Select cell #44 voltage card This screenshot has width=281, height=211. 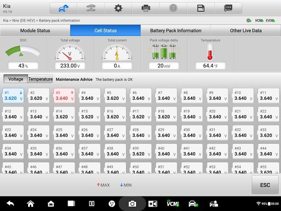[268, 151]
